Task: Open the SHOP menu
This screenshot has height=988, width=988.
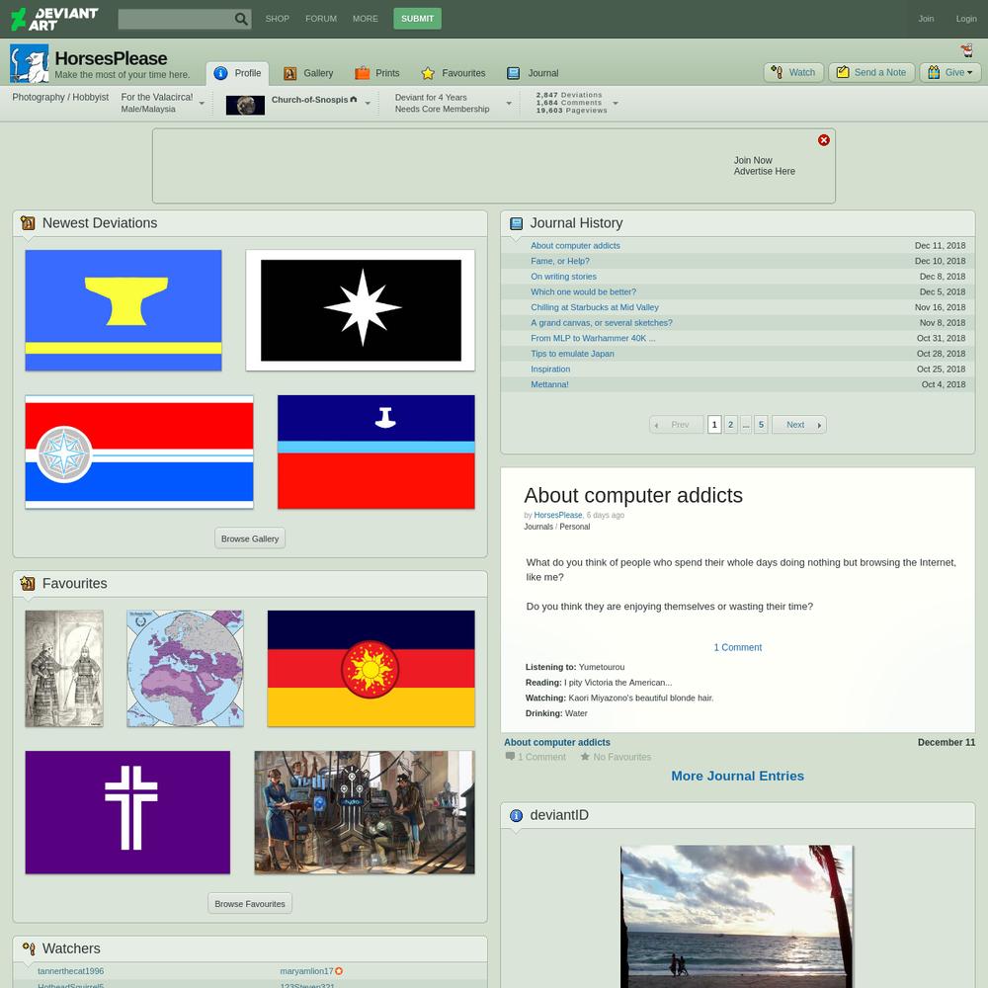Action: click(x=278, y=19)
